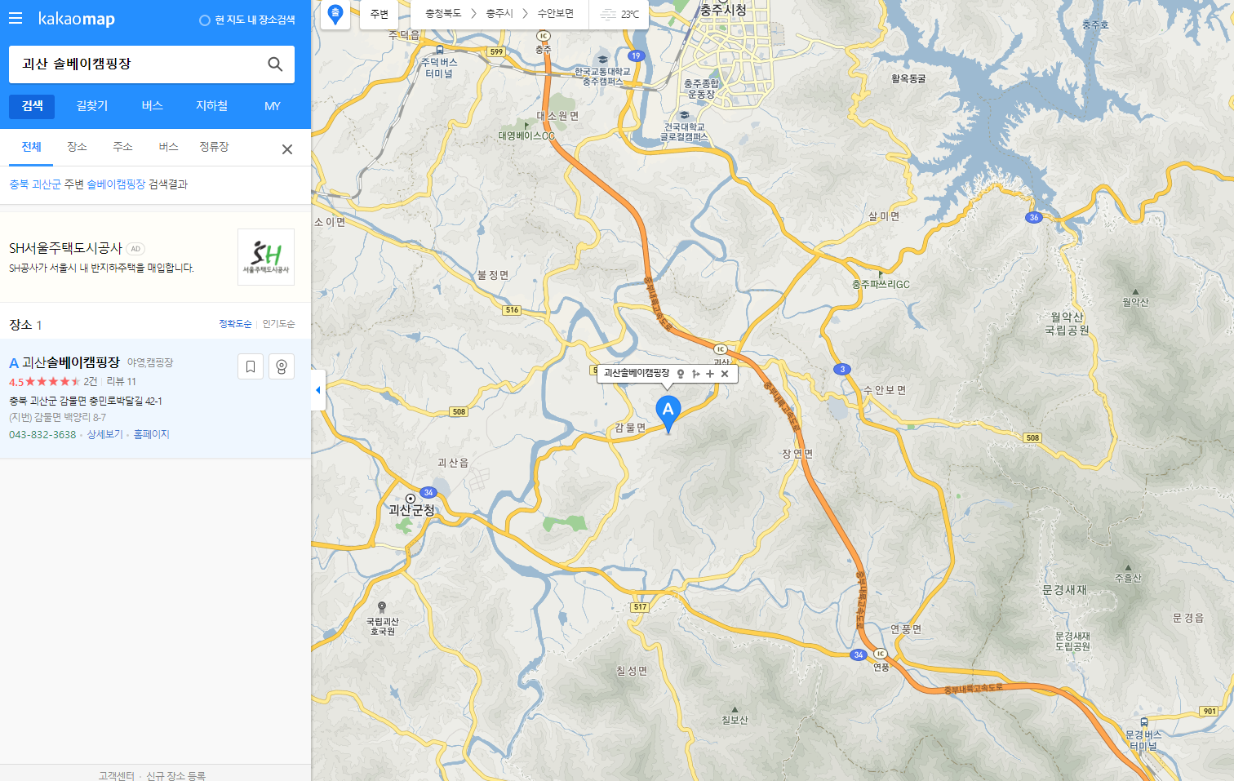Click 연풍 IC marker on map
The width and height of the screenshot is (1234, 781).
[x=880, y=654]
